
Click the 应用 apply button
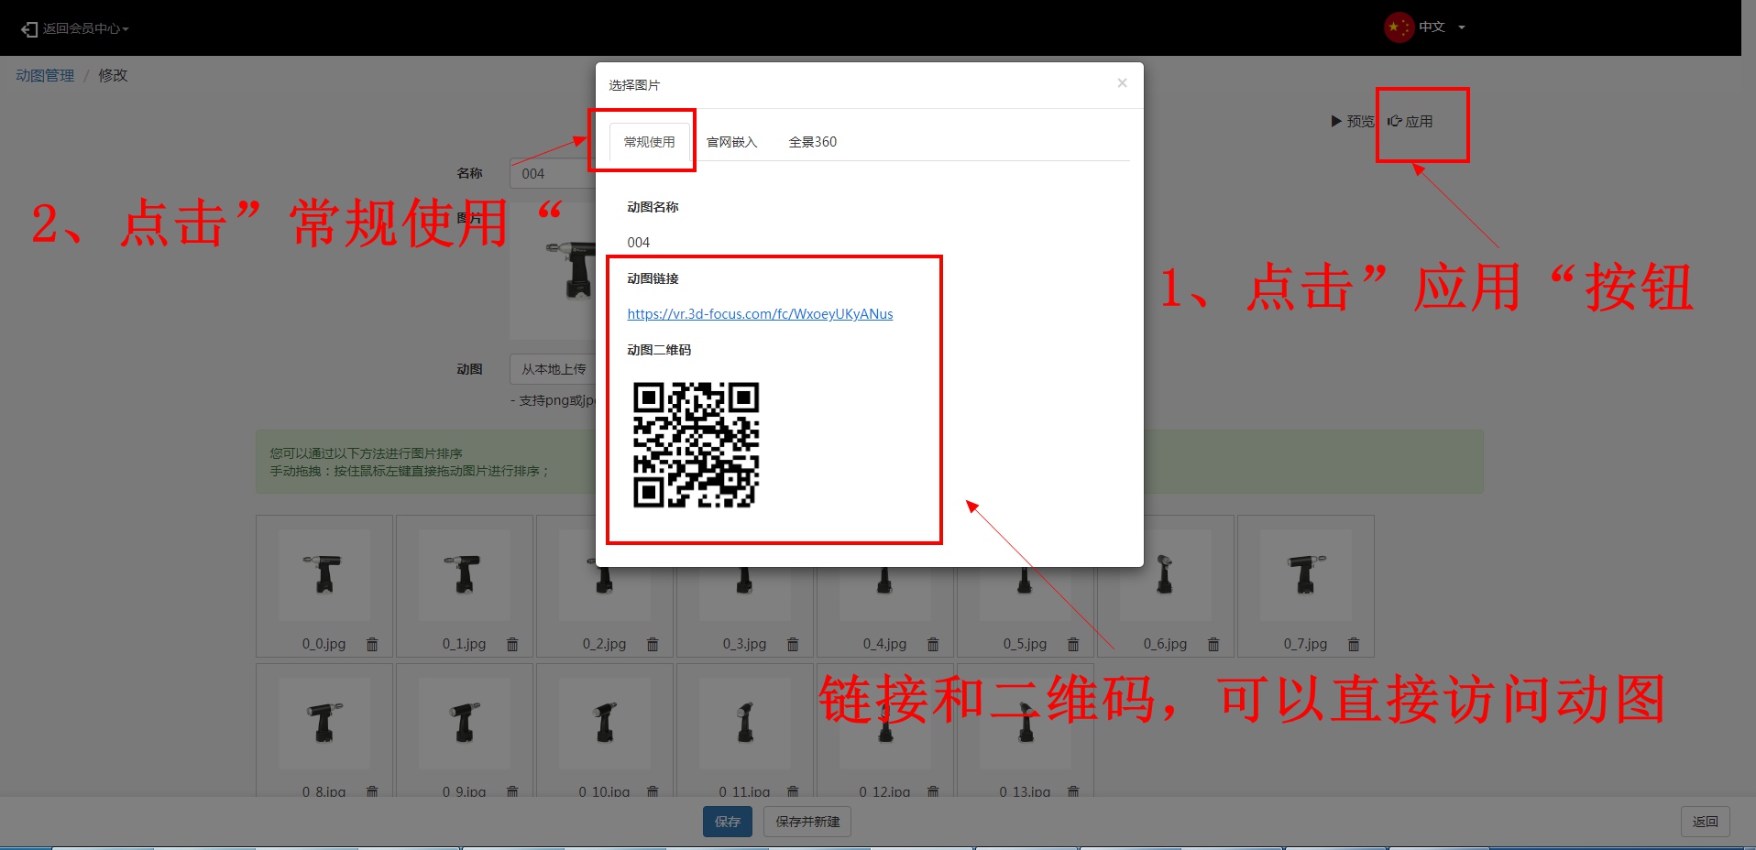pos(1411,122)
